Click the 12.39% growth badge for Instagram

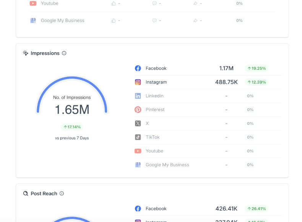[x=256, y=82]
